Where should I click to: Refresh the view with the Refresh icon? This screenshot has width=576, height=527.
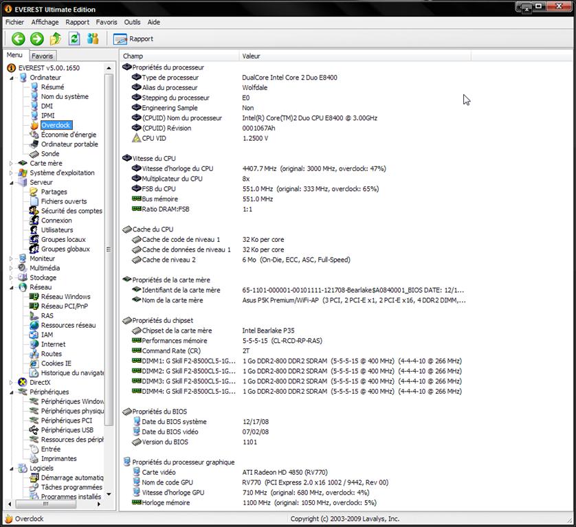click(x=74, y=38)
